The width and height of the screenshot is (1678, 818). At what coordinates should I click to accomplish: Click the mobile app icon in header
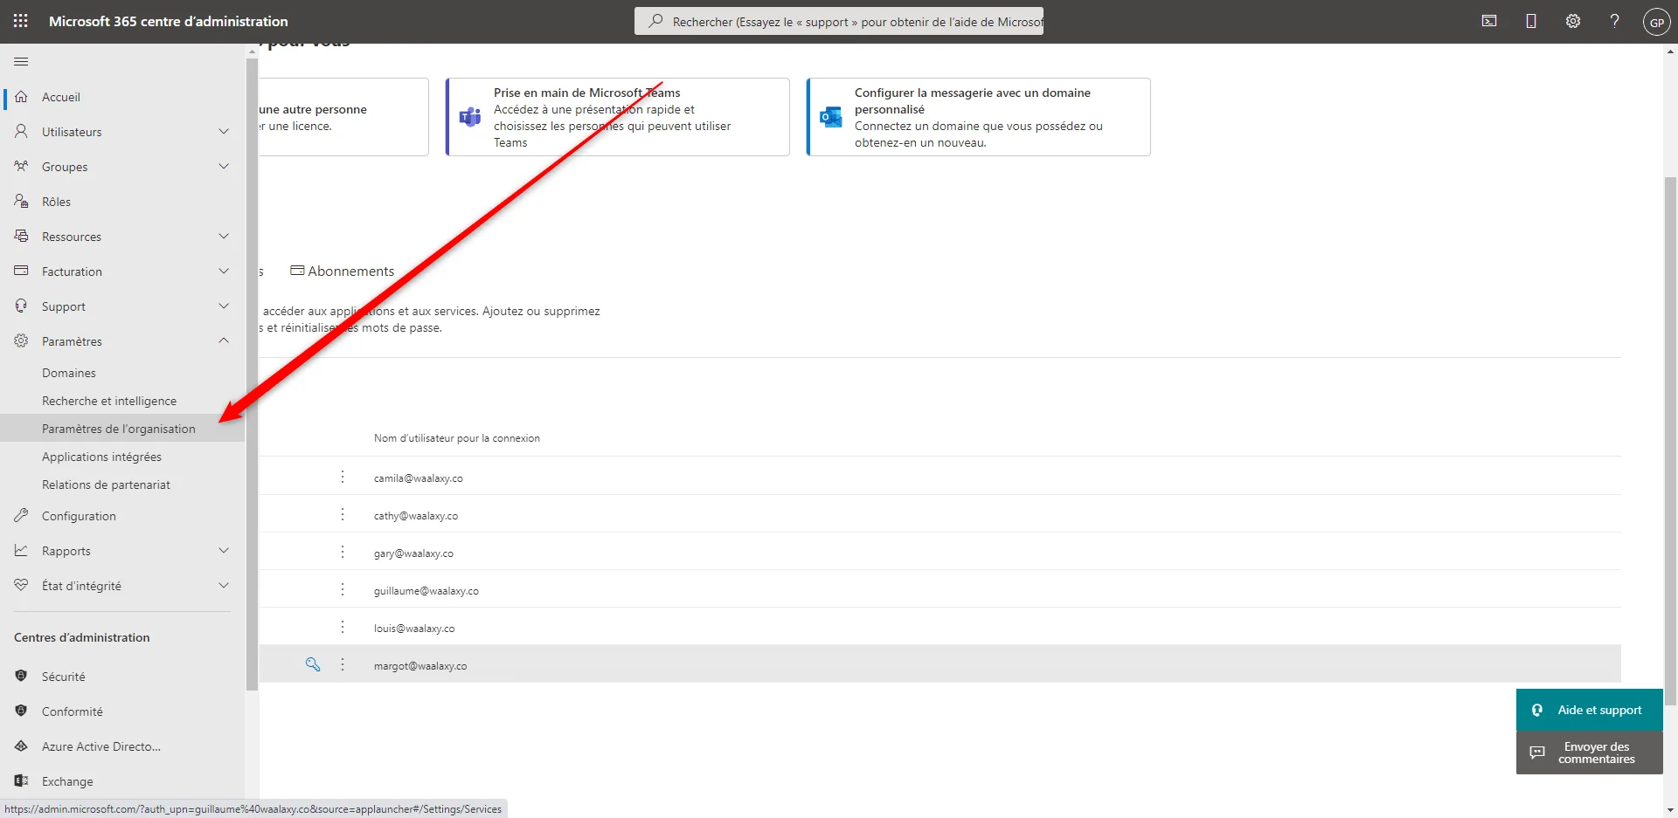[x=1531, y=22]
